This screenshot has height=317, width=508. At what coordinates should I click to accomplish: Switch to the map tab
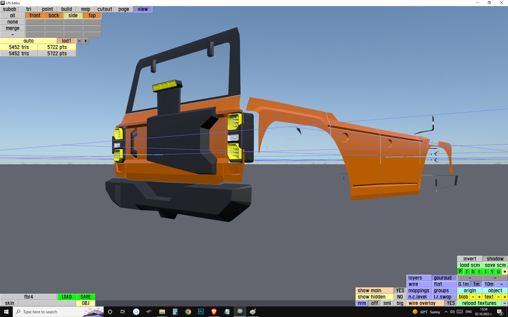(85, 9)
